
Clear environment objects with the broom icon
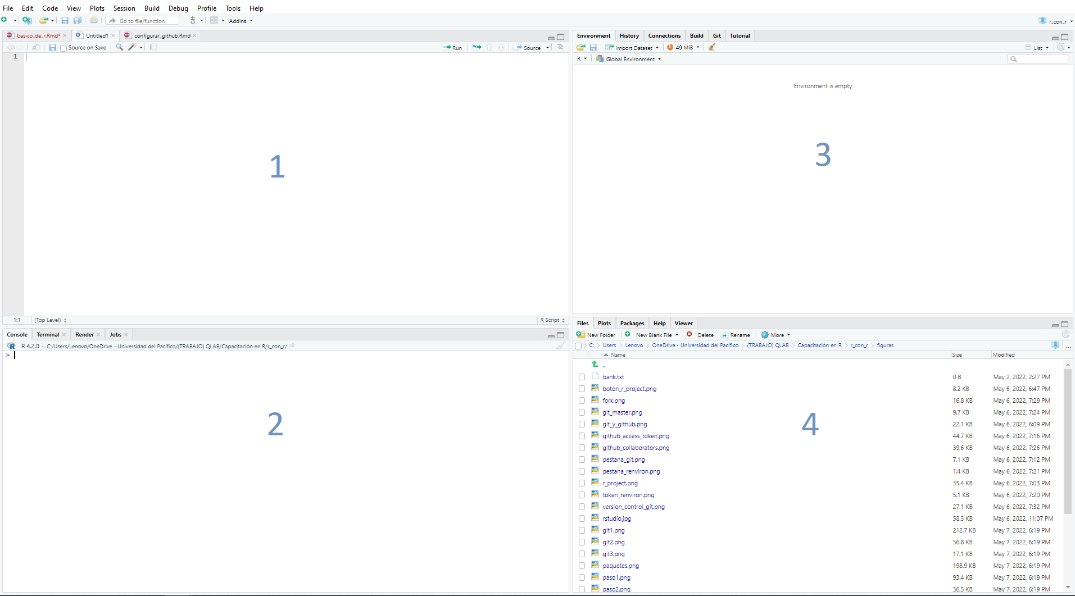pos(712,48)
